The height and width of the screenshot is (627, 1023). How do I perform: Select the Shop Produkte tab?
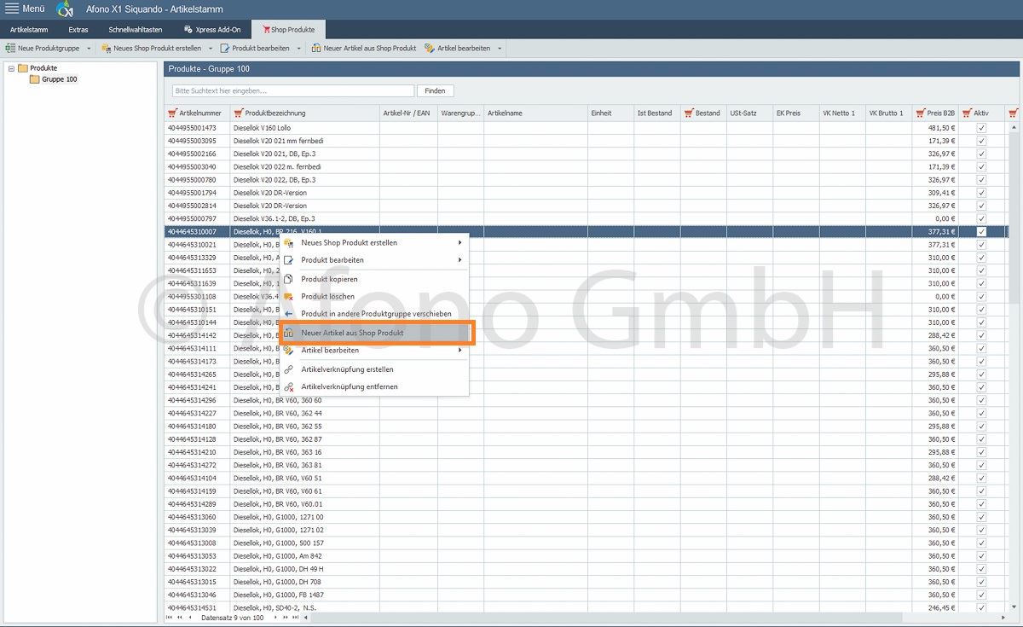click(x=289, y=29)
